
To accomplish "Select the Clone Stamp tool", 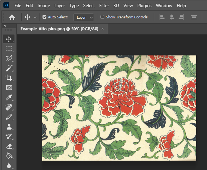I will click(x=9, y=127).
